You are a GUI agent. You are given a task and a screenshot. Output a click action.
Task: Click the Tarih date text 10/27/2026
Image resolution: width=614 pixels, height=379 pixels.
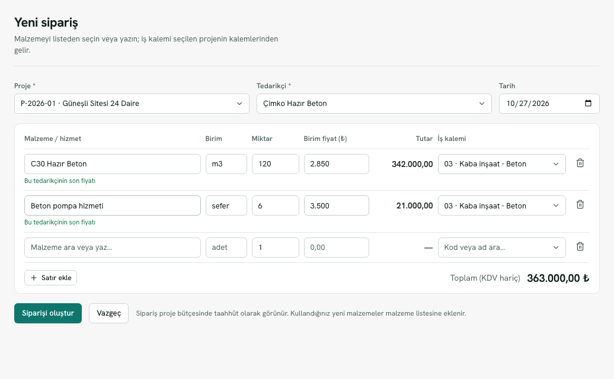[527, 104]
